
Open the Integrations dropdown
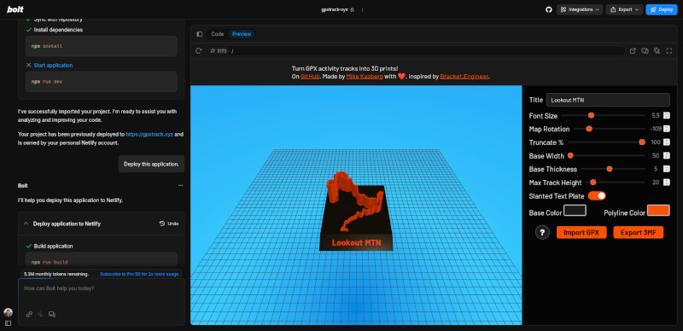coord(580,9)
